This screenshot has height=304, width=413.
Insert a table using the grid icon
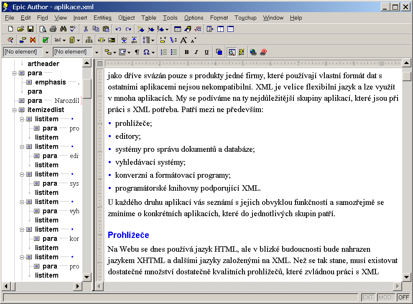[x=178, y=29]
